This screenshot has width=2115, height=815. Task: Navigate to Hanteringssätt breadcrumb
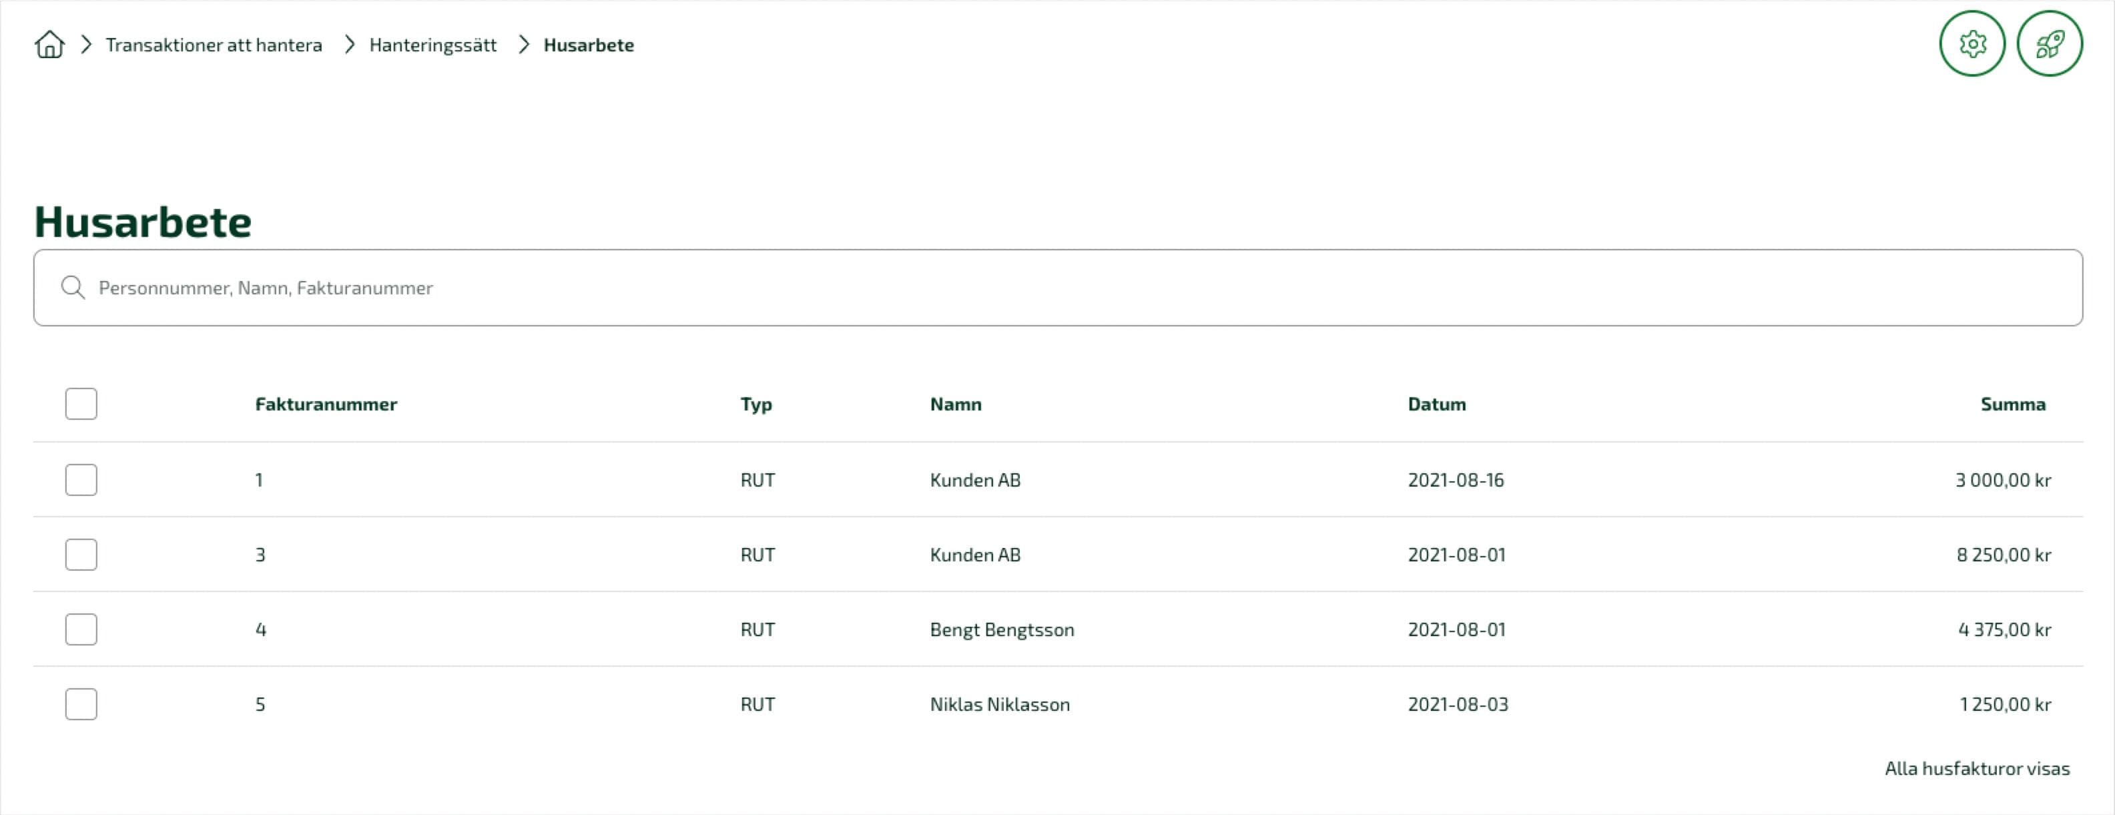point(432,45)
